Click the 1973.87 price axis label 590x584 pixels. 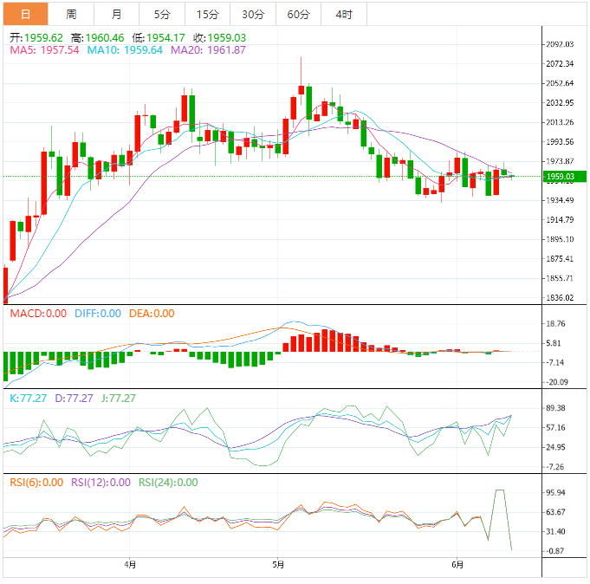[560, 161]
